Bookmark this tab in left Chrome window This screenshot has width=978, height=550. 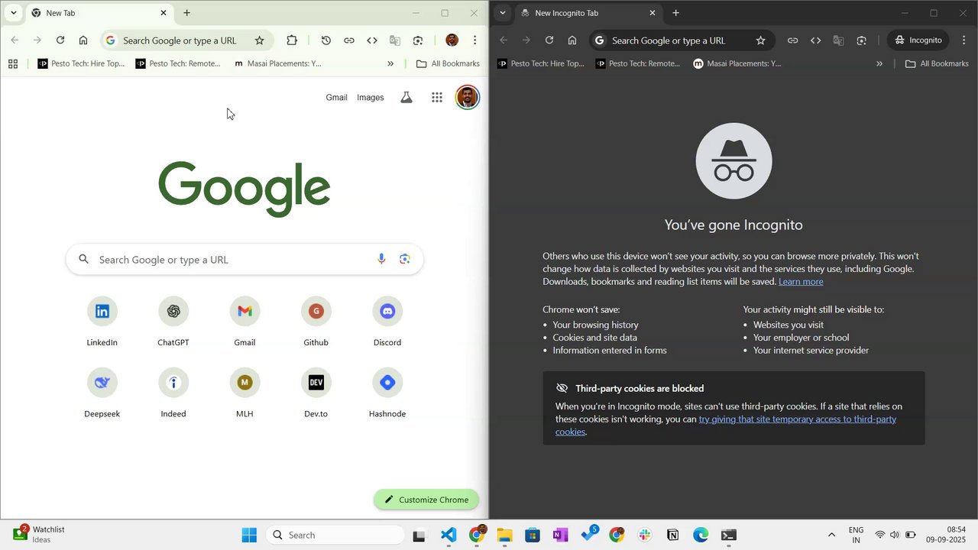pos(259,40)
